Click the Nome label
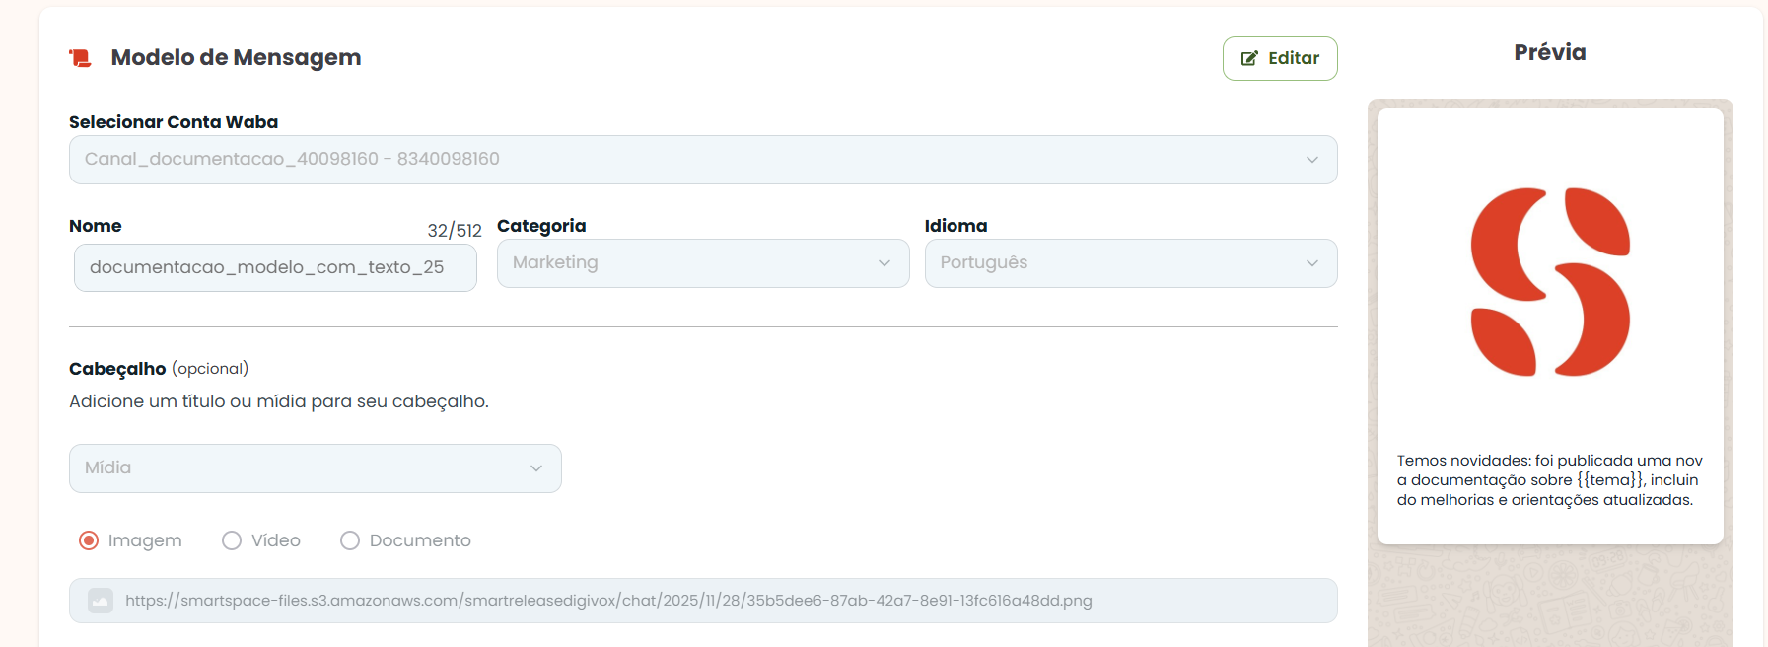This screenshot has height=647, width=1768. point(96,226)
